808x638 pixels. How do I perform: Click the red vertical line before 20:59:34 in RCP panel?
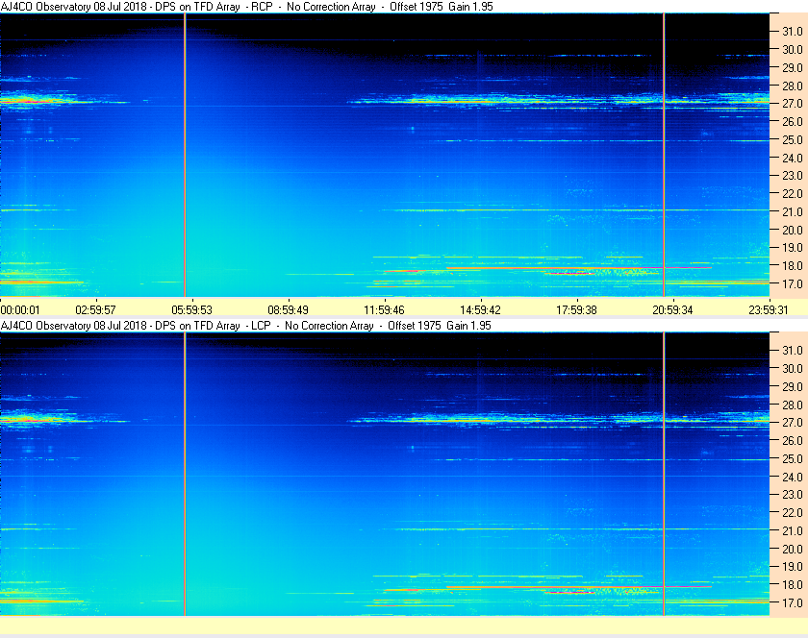664,155
